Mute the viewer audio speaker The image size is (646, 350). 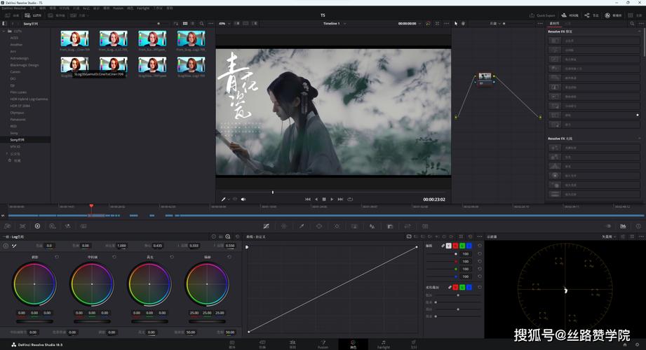pos(243,199)
